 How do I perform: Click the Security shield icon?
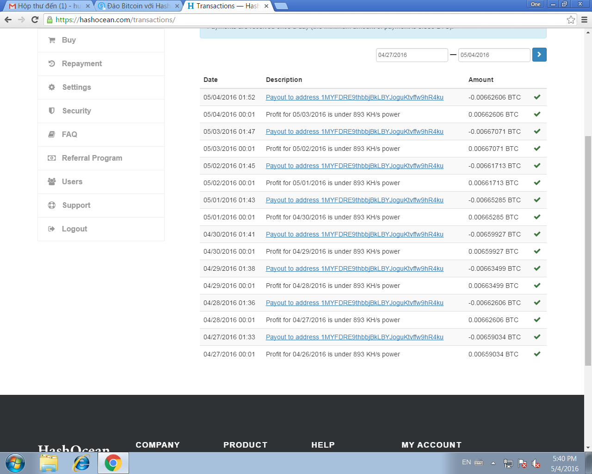click(x=52, y=111)
